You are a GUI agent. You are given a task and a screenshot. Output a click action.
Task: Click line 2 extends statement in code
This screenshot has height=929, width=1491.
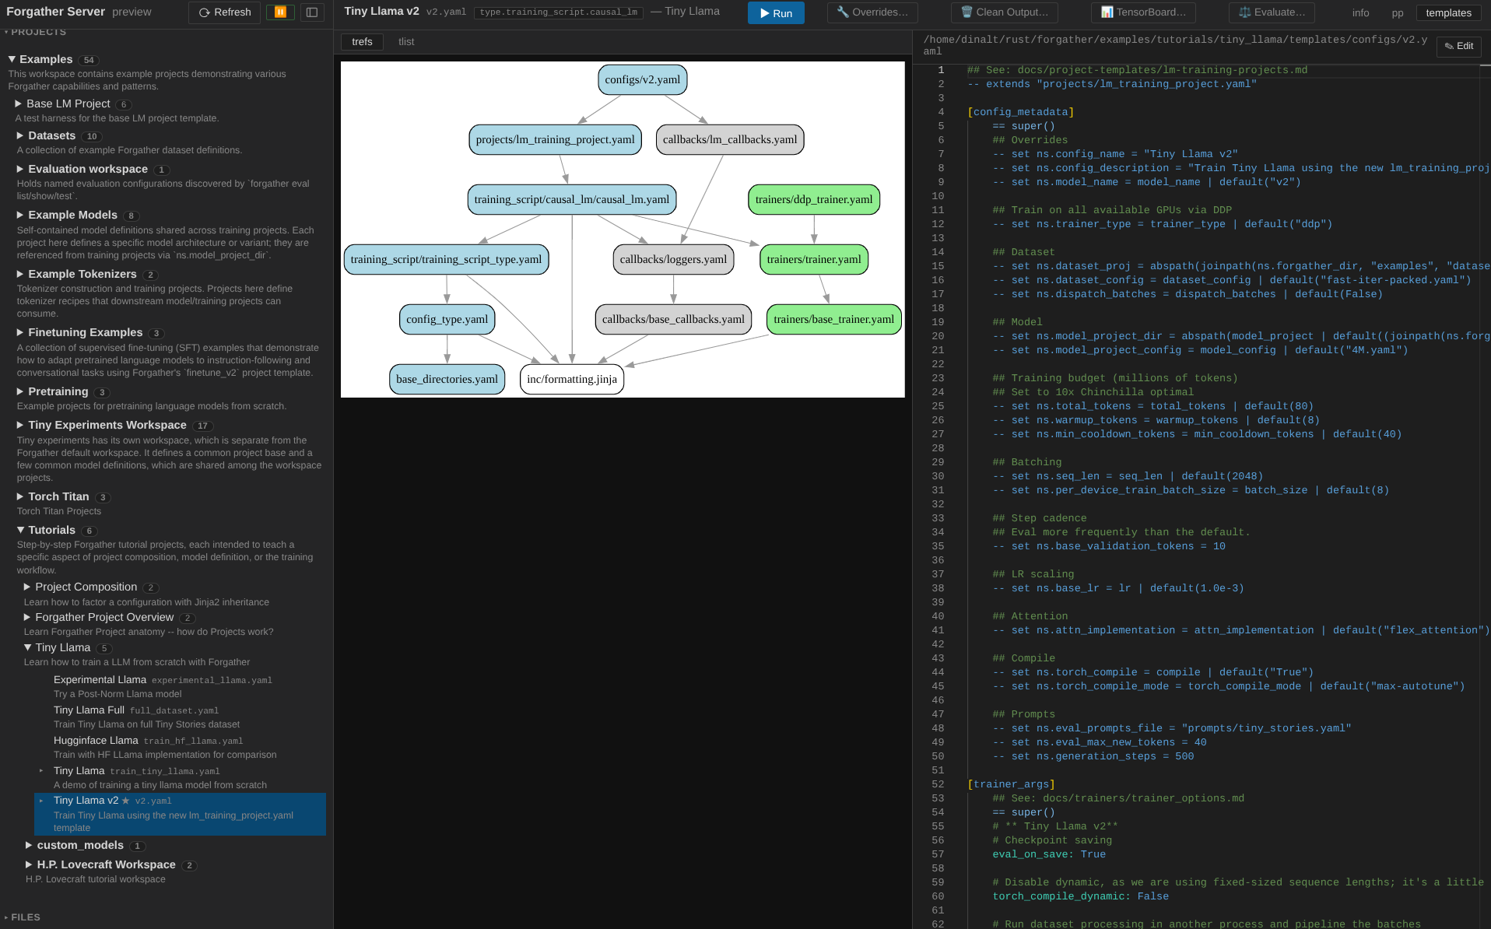click(x=1112, y=84)
